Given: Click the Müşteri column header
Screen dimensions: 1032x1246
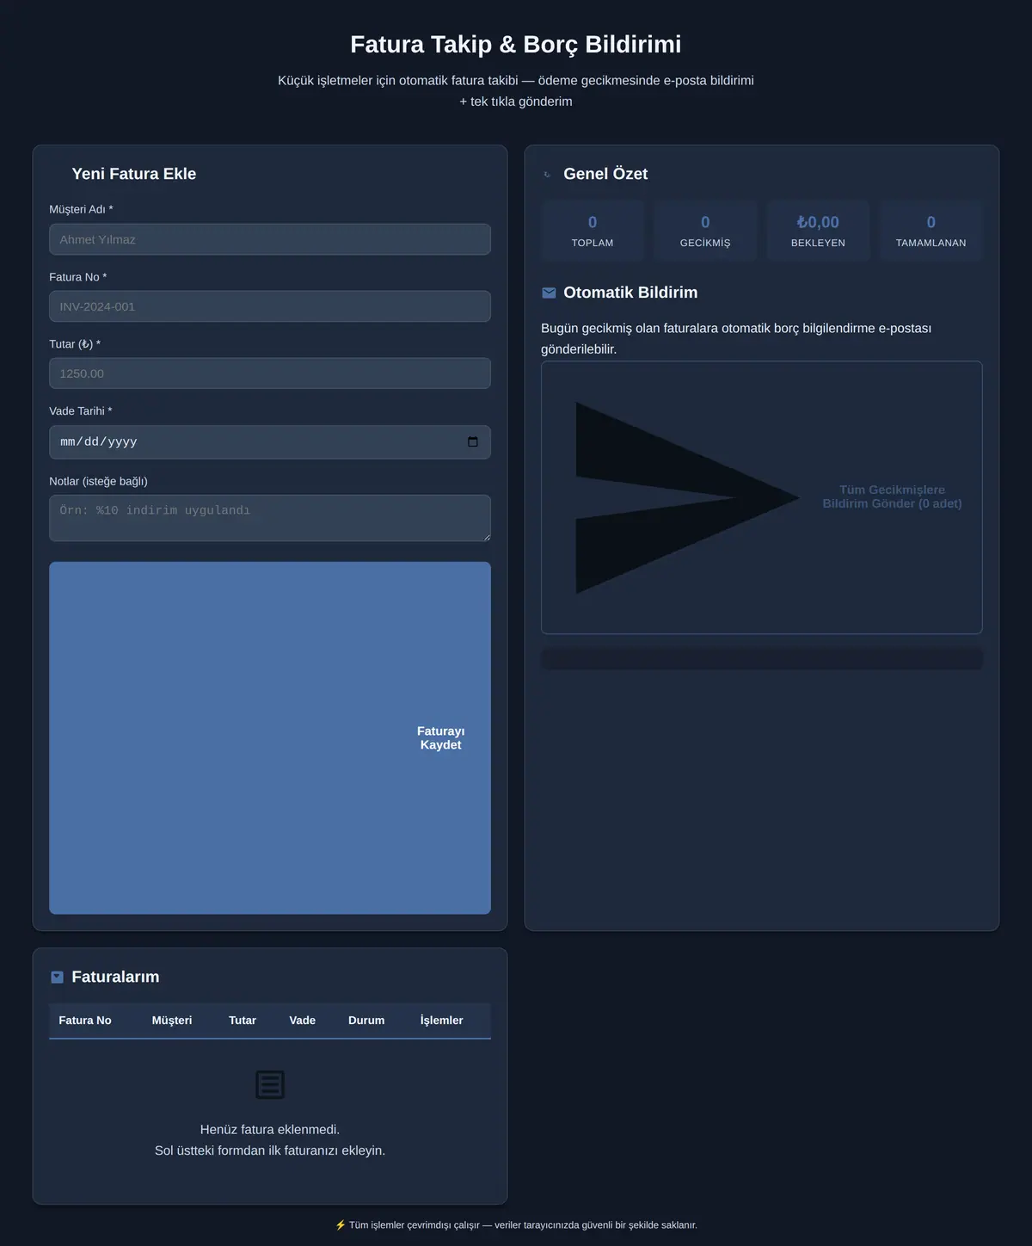Looking at the screenshot, I should [x=172, y=1020].
